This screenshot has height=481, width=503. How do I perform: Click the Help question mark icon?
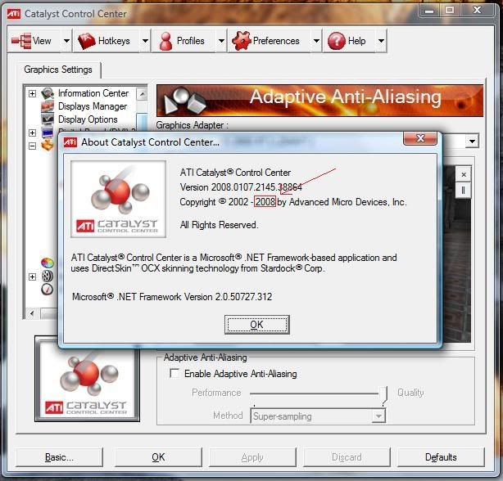click(337, 41)
